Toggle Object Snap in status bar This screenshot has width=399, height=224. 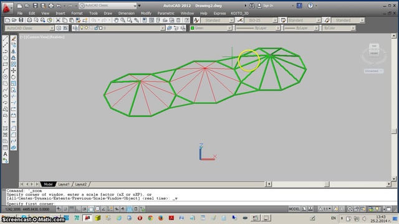pyautogui.click(x=91, y=209)
